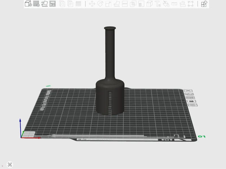Image resolution: width=226 pixels, height=169 pixels.
Task: Arrange objects on this plate icon
Action: tap(190, 98)
